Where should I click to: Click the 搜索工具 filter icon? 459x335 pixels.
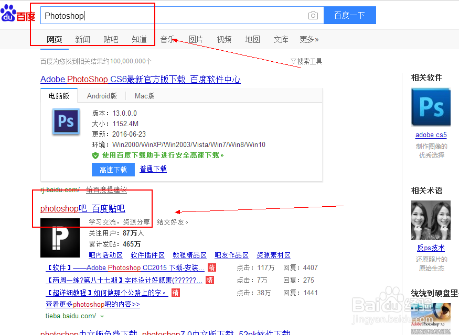click(x=293, y=61)
